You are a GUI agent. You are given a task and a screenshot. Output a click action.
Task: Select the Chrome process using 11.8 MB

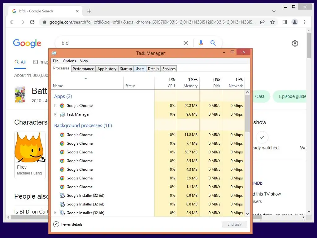[x=148, y=135]
